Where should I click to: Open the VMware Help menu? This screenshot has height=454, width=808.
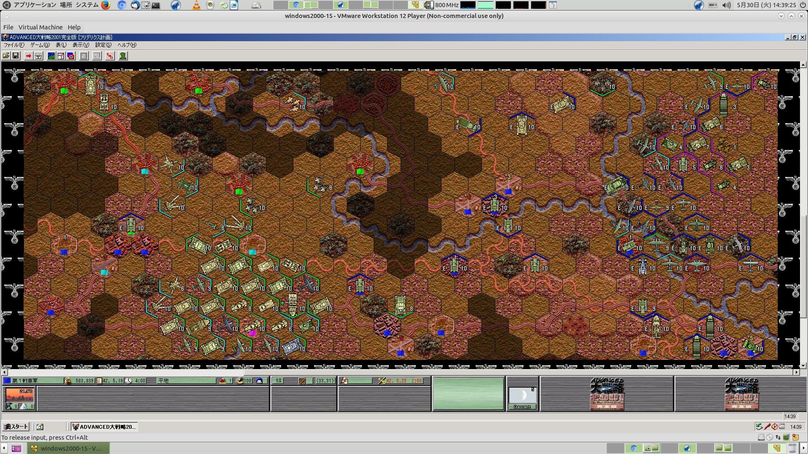(74, 27)
